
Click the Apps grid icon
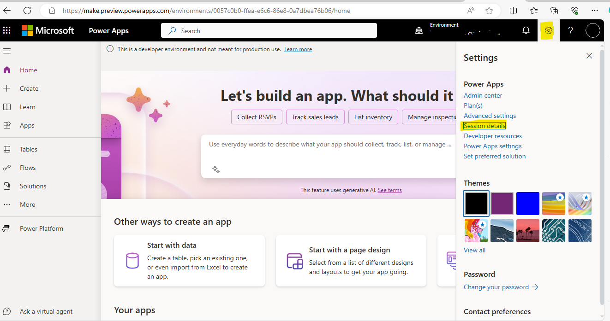pyautogui.click(x=7, y=125)
